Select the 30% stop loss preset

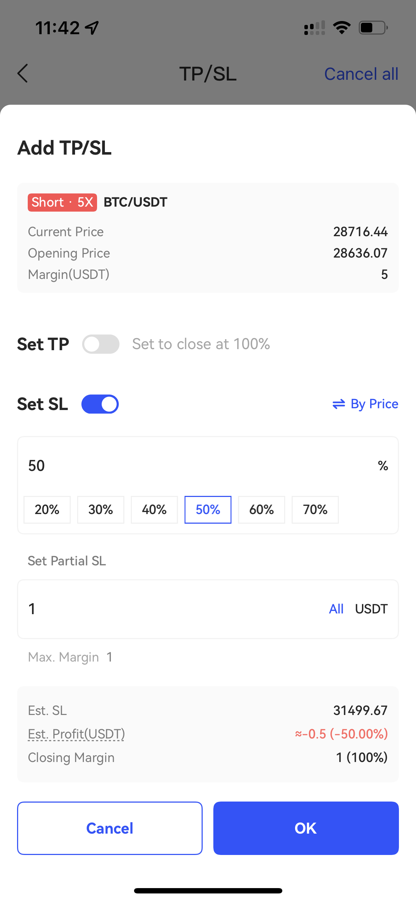tap(101, 509)
